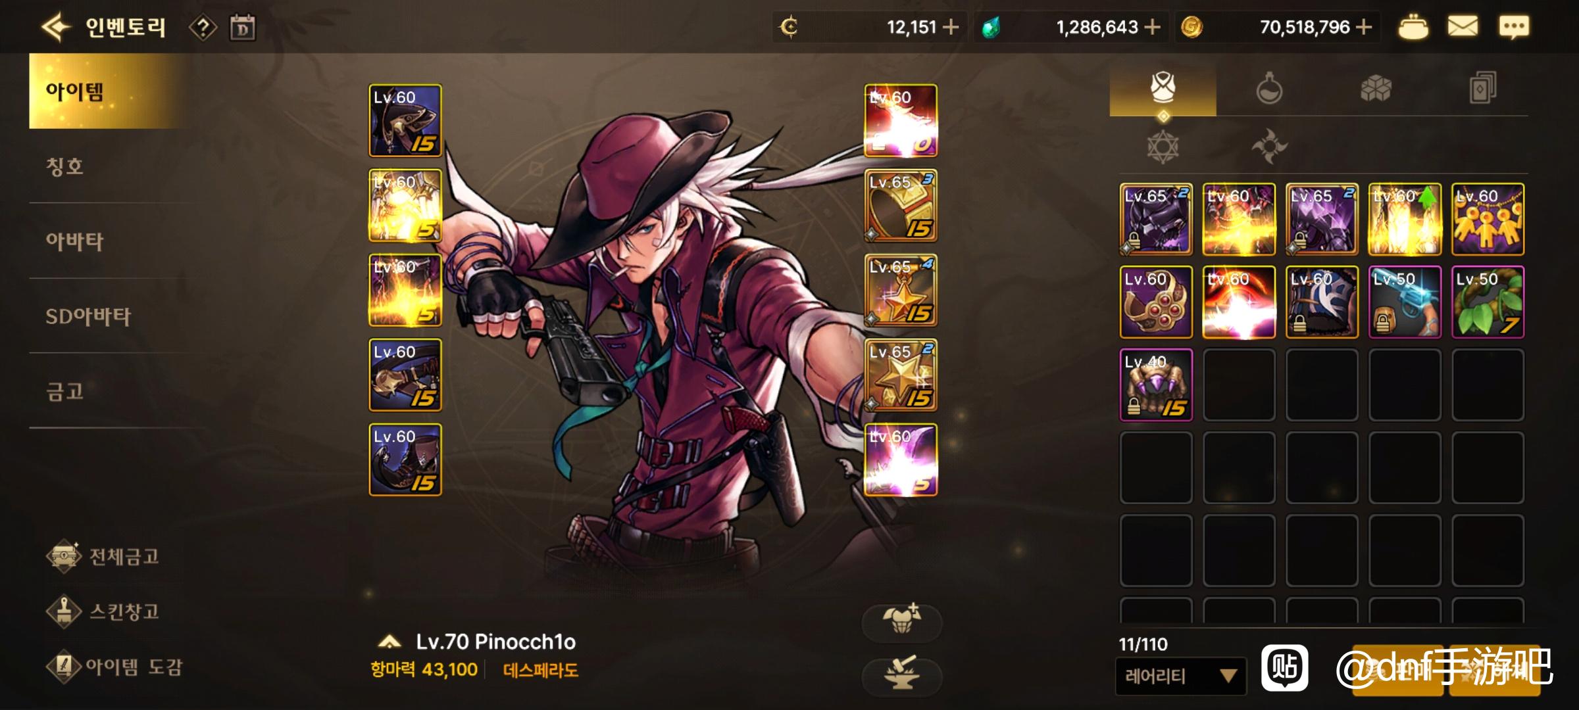Add gems with the plus next to 1,286,643
This screenshot has width=1579, height=710.
click(x=1152, y=27)
